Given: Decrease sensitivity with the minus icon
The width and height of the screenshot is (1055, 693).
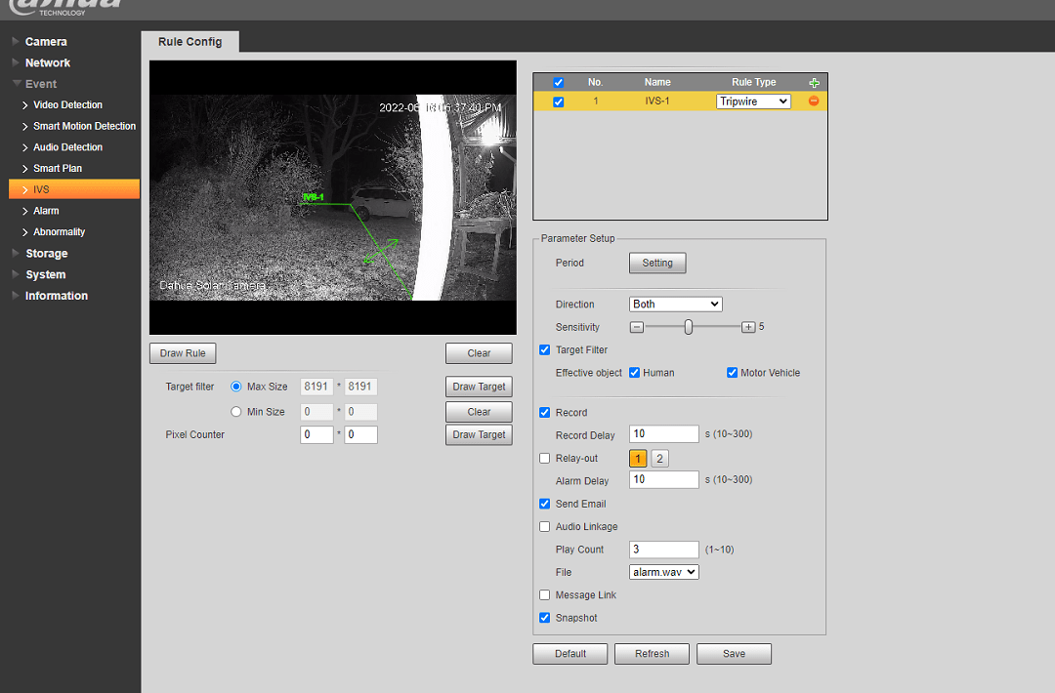Looking at the screenshot, I should [637, 327].
